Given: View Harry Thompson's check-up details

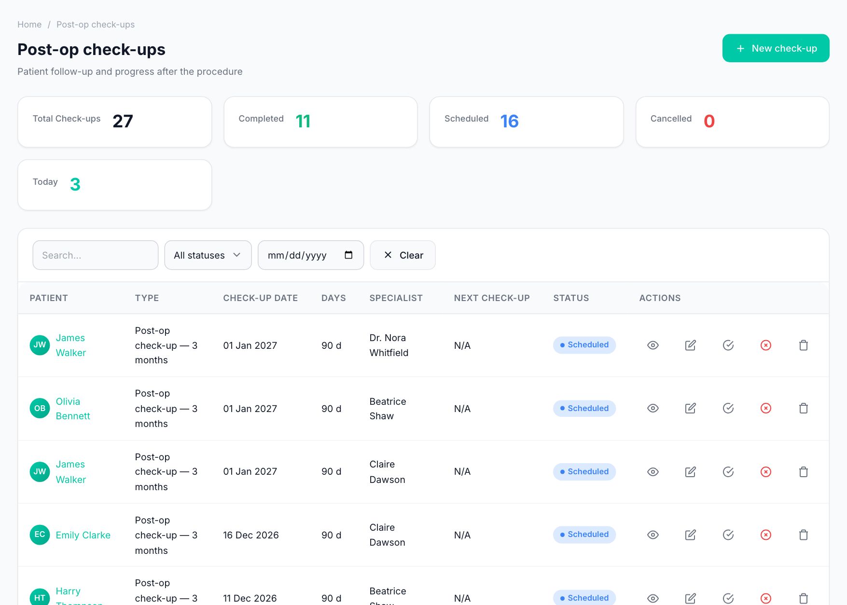Looking at the screenshot, I should click(x=653, y=598).
